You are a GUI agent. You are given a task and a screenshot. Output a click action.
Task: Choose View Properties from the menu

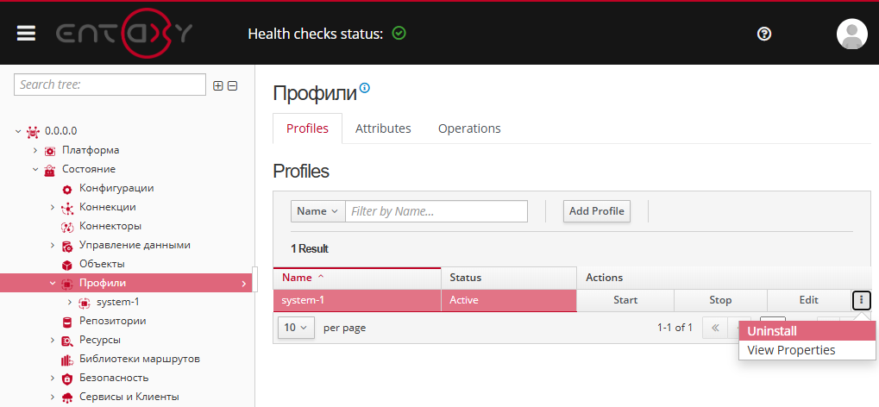[x=807, y=350]
